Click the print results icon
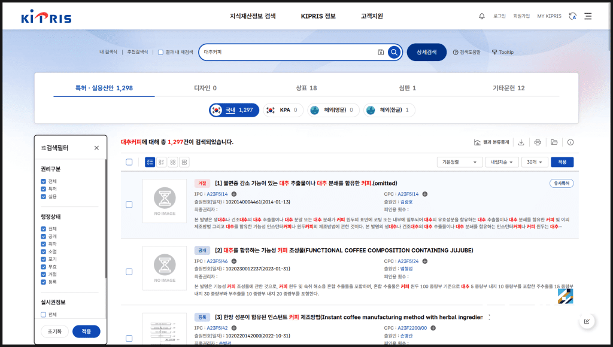Image resolution: width=613 pixels, height=347 pixels. pos(538,142)
